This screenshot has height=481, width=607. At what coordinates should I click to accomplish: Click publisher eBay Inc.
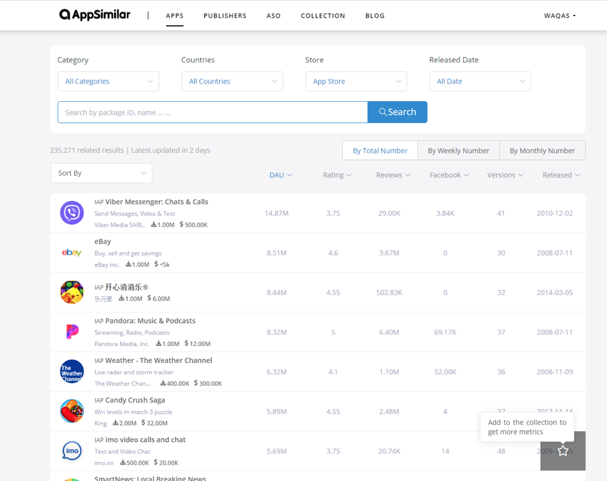pyautogui.click(x=107, y=264)
